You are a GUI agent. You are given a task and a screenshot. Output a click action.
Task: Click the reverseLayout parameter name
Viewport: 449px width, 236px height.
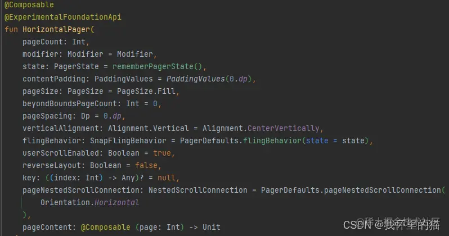52,165
